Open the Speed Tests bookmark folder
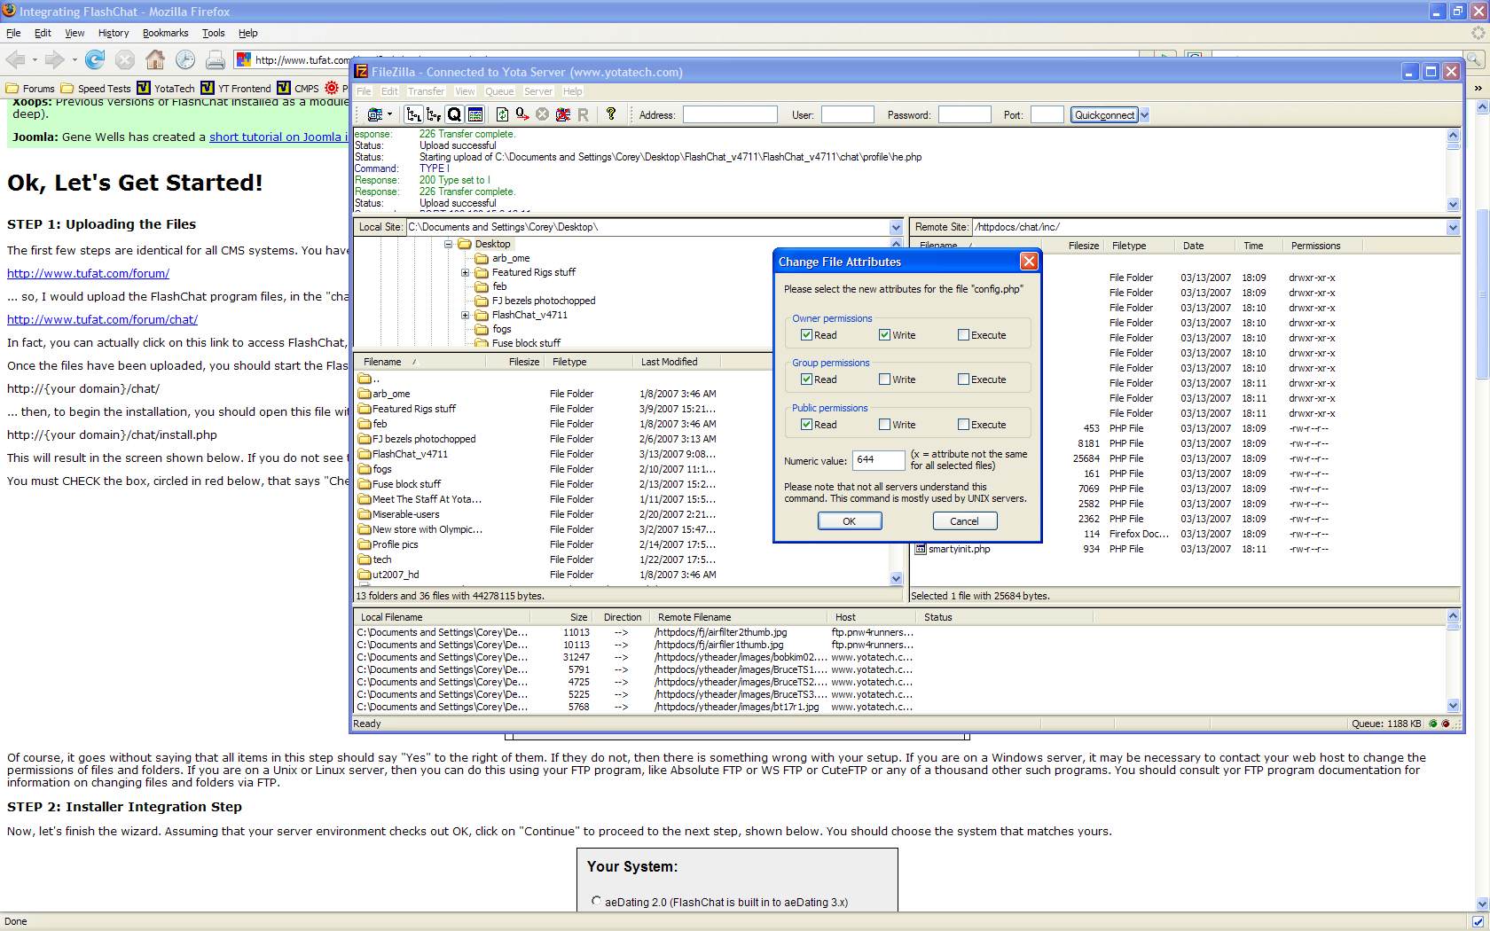The image size is (1490, 931). click(x=96, y=88)
